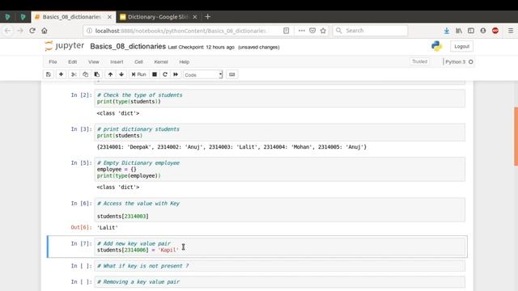Viewport: 518px width, 291px height.
Task: Open the Insert menu
Action: pyautogui.click(x=117, y=61)
